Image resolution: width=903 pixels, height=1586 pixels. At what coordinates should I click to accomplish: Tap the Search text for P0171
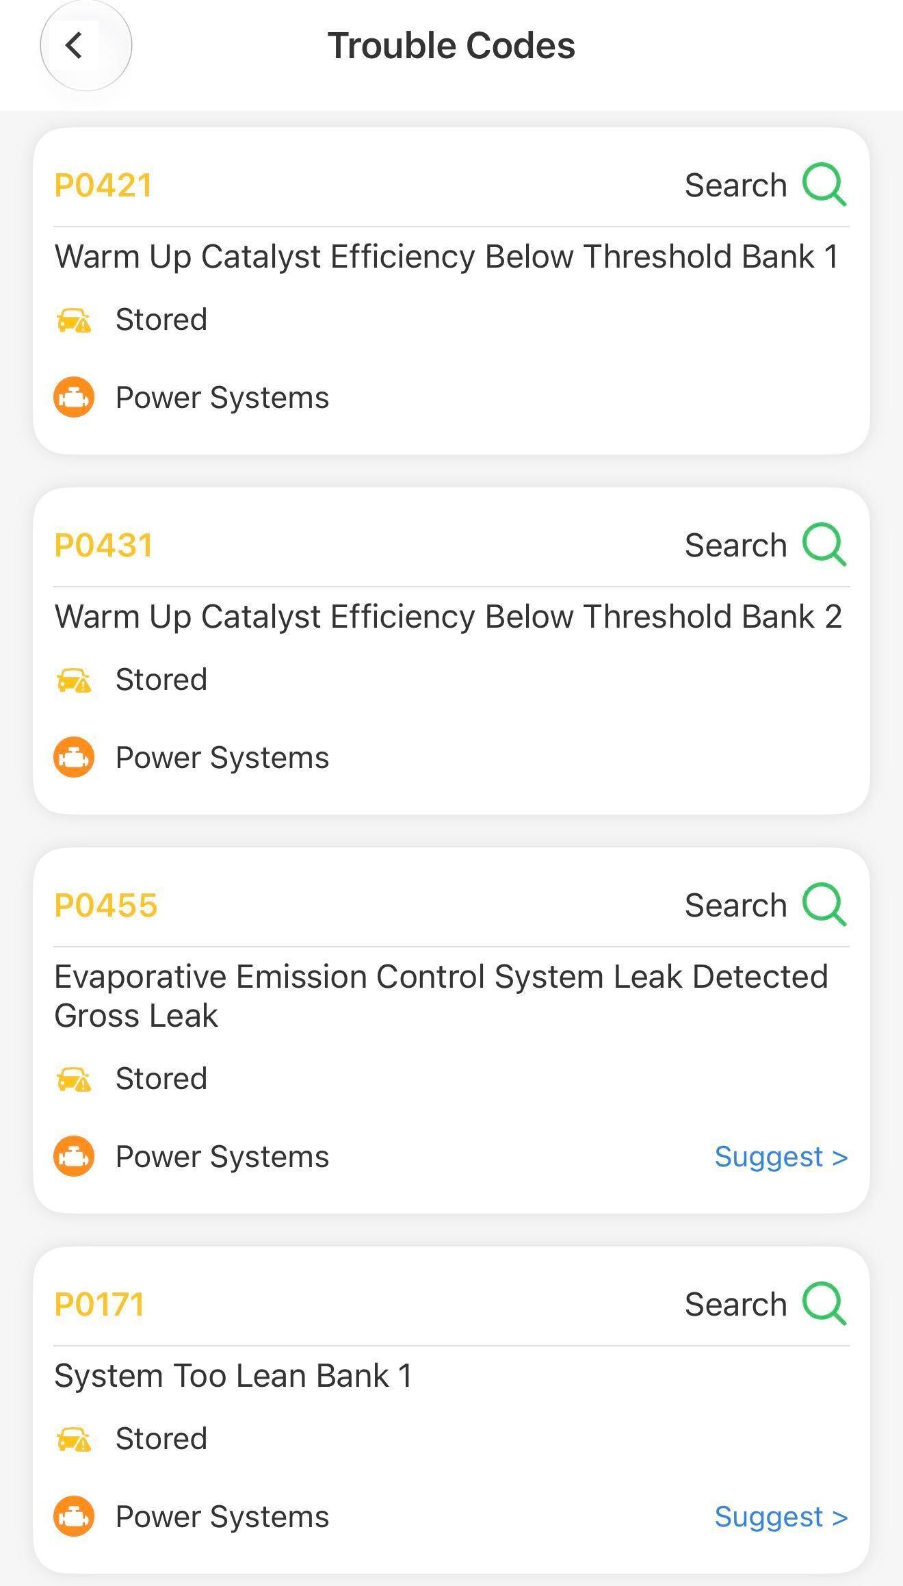(736, 1305)
